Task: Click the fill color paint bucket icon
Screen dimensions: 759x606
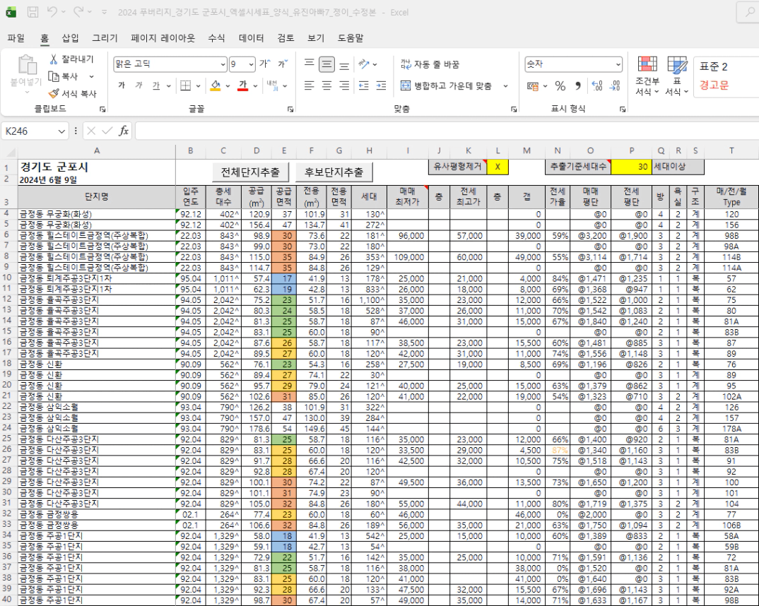Action: point(216,85)
